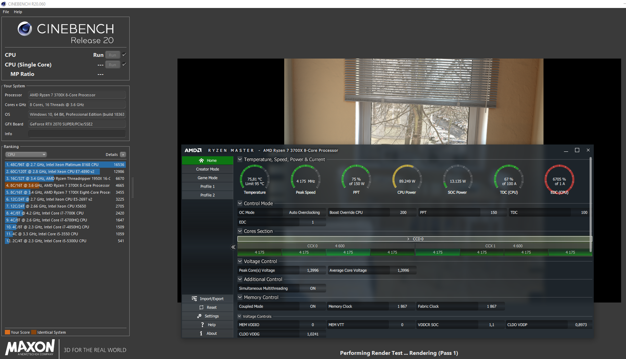This screenshot has height=359, width=626.
Task: Maximize the Ryzen Master window
Action: coord(577,150)
